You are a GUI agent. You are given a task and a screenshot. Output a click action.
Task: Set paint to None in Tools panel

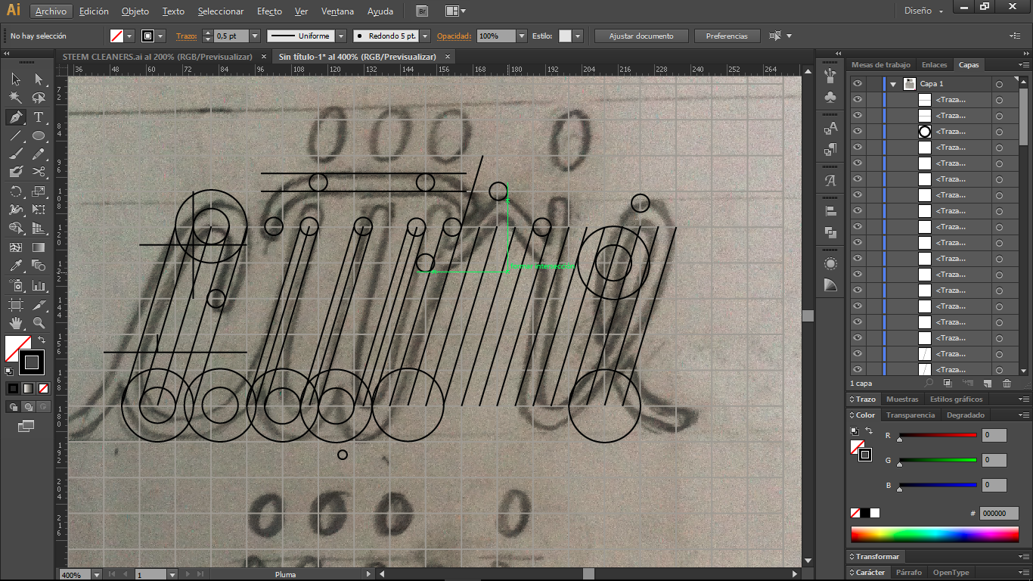click(x=44, y=388)
